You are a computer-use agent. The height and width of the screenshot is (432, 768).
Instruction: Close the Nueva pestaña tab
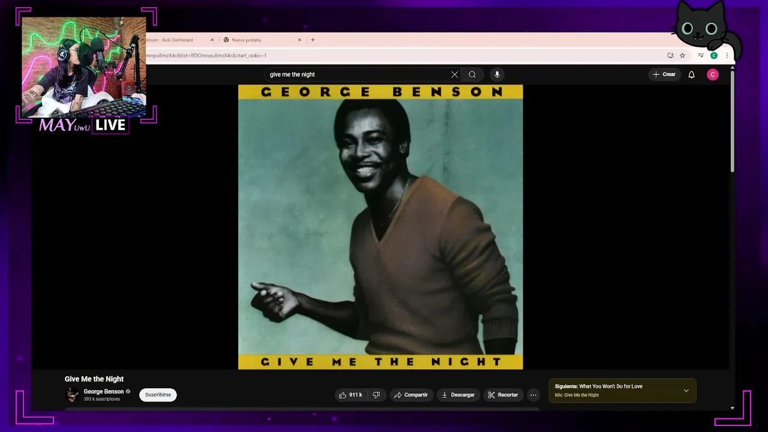tap(299, 40)
